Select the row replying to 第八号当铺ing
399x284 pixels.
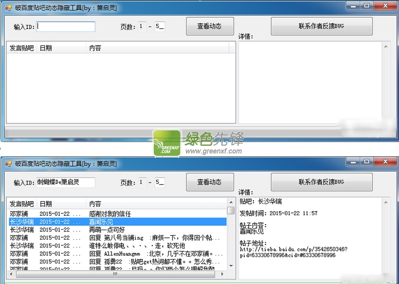pyautogui.click(x=118, y=237)
